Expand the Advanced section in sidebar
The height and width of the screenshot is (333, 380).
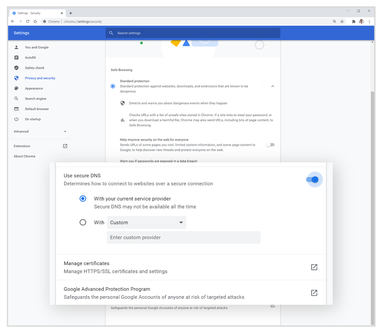click(x=40, y=131)
